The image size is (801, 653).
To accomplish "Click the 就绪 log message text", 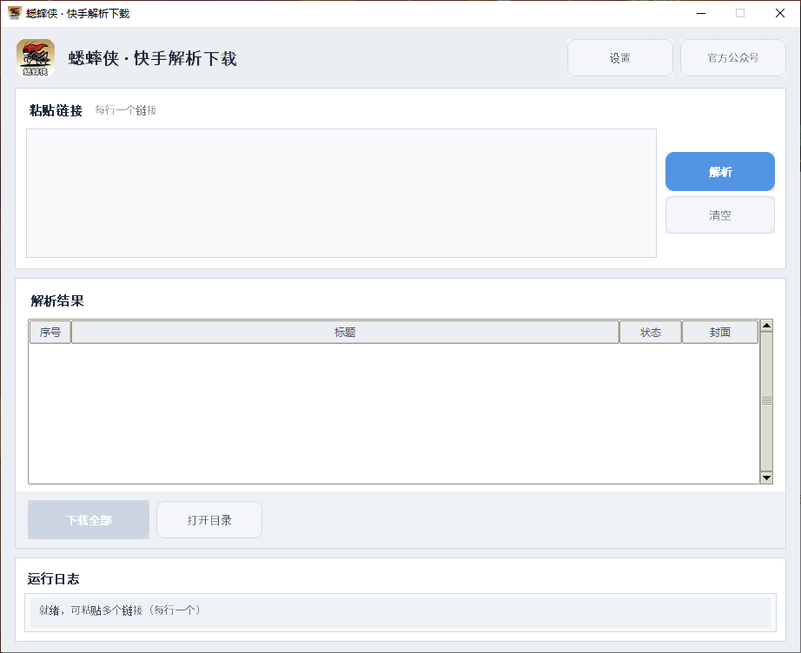I will pyautogui.click(x=120, y=610).
